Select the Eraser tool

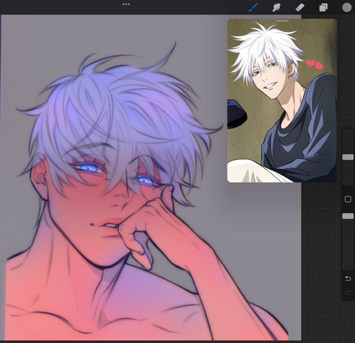300,7
